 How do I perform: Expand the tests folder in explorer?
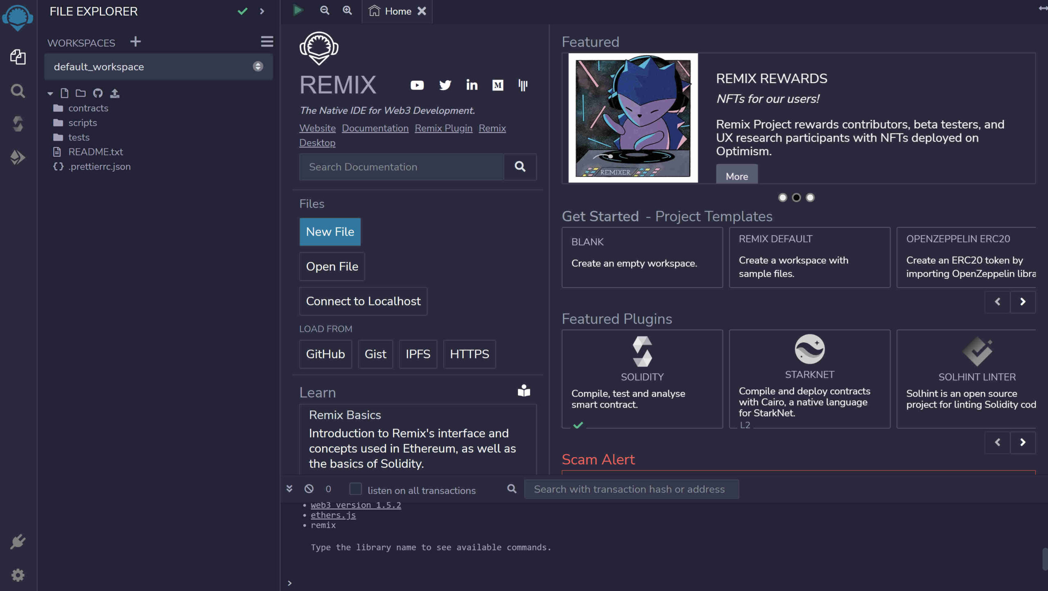[x=79, y=138]
